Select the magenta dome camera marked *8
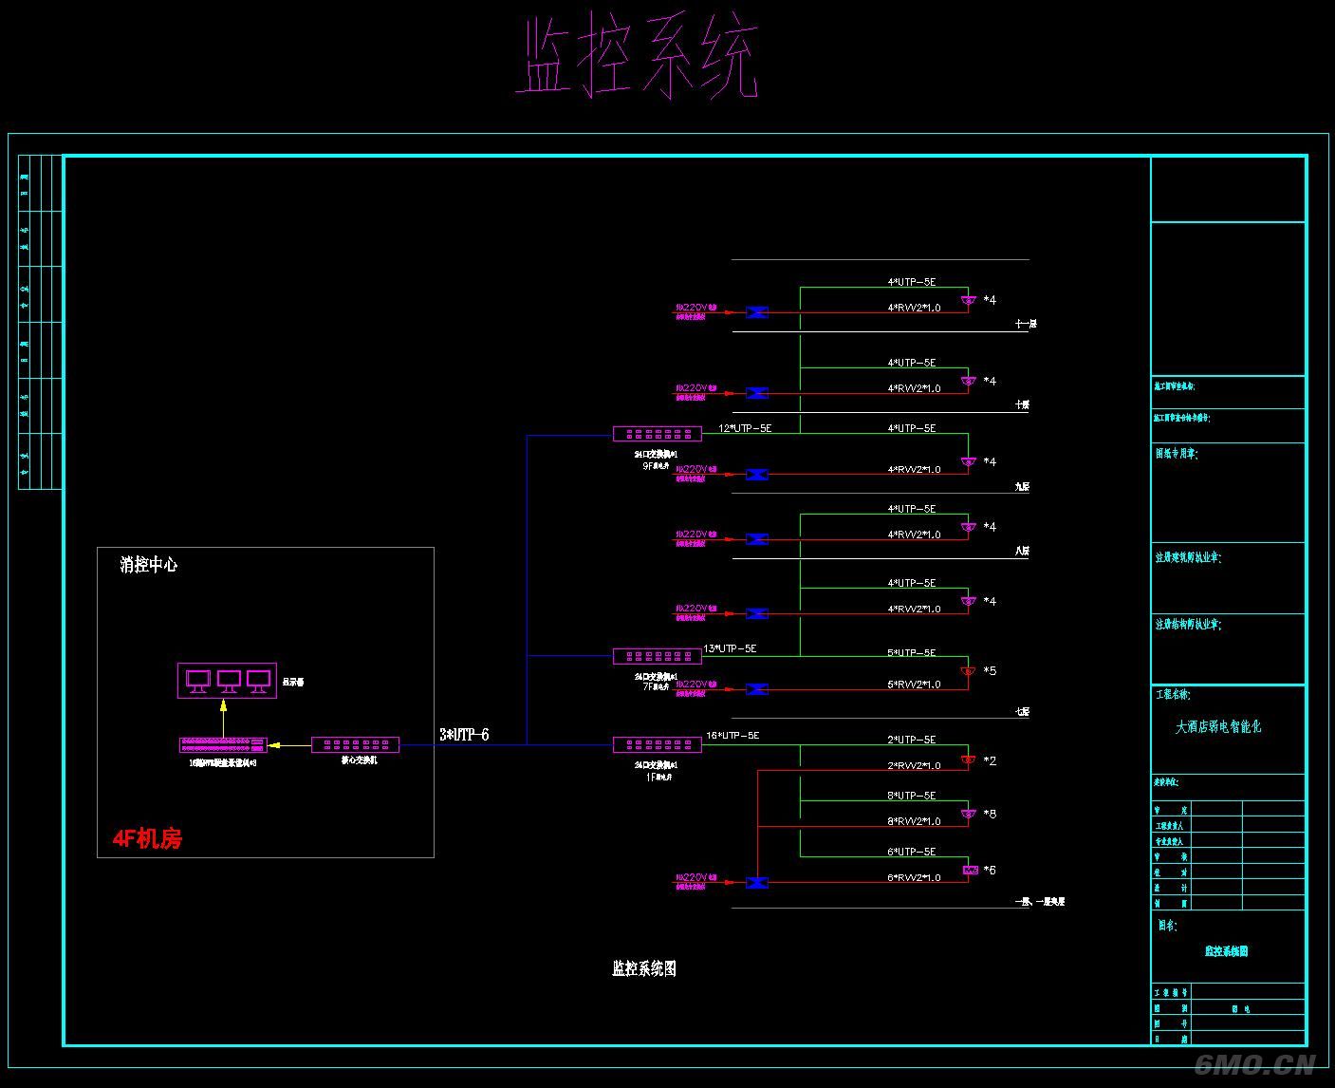 (968, 814)
